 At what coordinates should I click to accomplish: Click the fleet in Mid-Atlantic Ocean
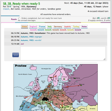[25, 98]
